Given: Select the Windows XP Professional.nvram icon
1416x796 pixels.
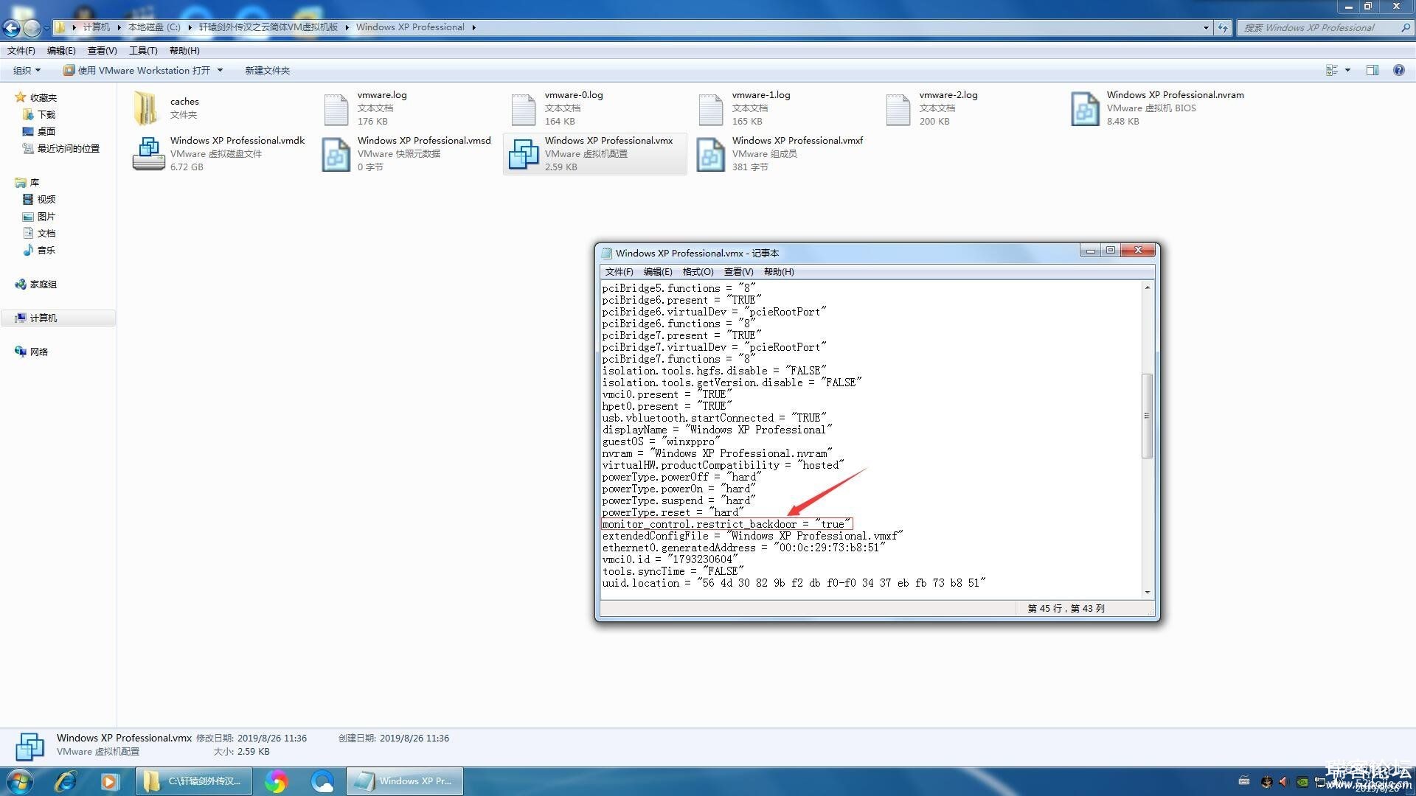Looking at the screenshot, I should [x=1085, y=109].
